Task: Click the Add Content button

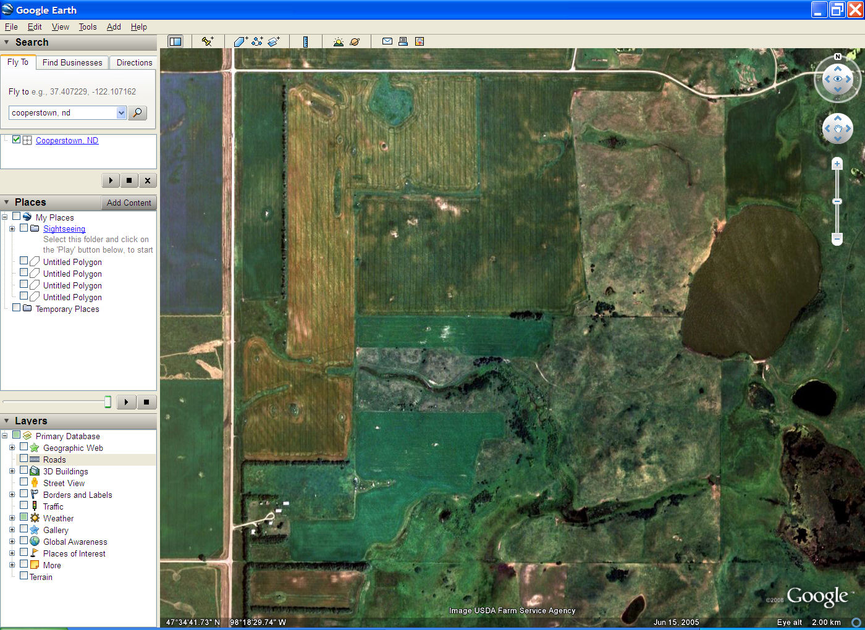Action: pos(129,203)
